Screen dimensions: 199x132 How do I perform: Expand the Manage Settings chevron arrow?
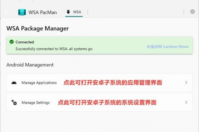(186, 102)
